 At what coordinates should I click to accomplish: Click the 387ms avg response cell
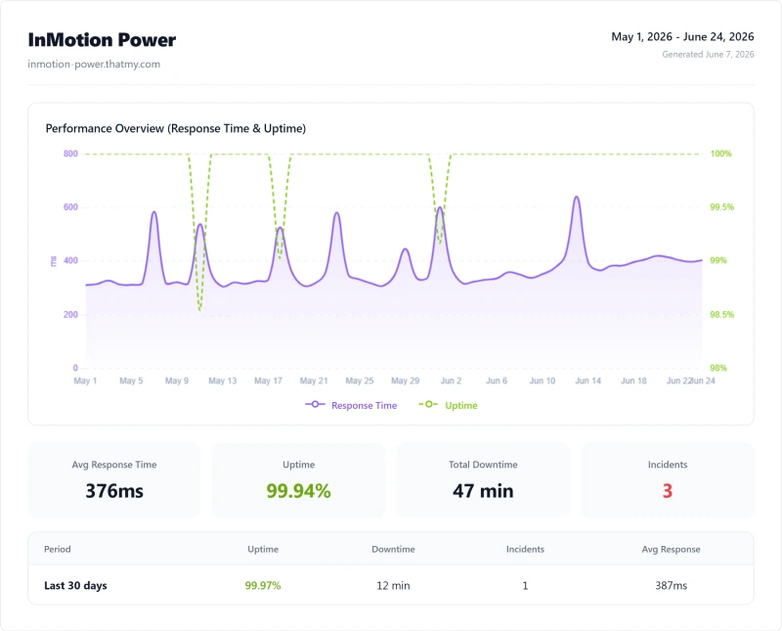tap(671, 585)
